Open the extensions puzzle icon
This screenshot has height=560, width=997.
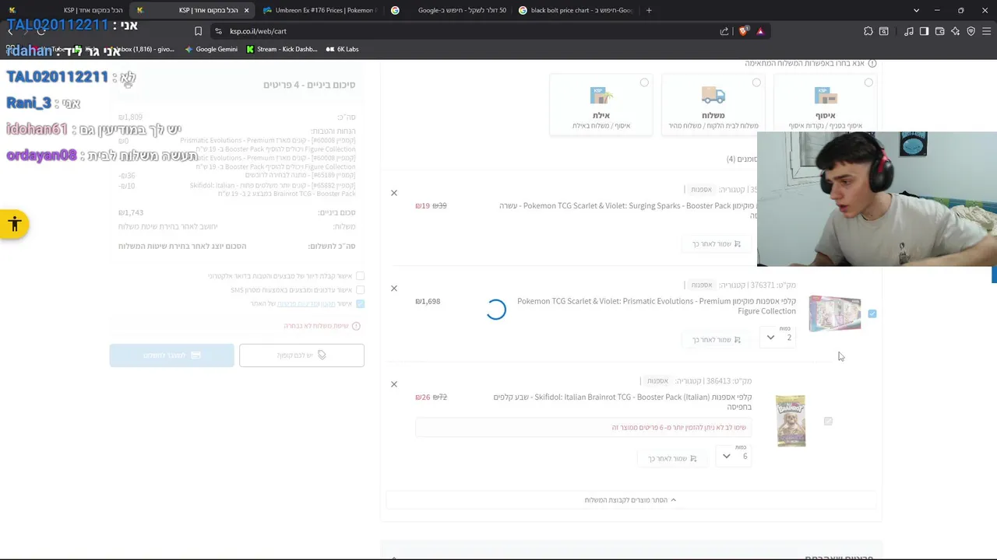(868, 31)
